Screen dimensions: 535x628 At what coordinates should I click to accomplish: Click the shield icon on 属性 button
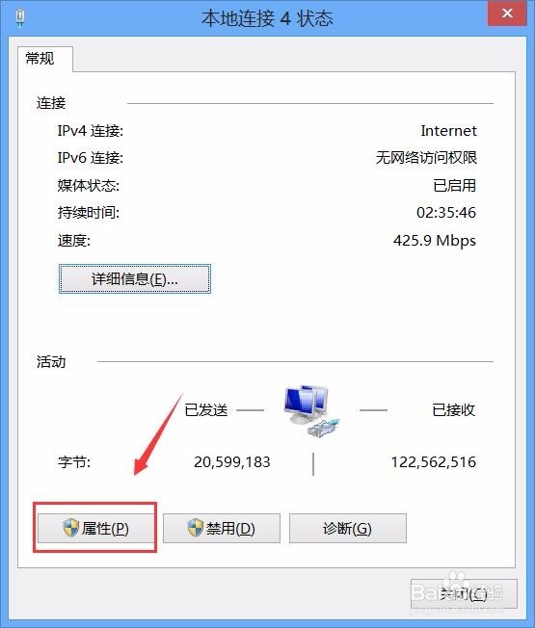click(71, 528)
